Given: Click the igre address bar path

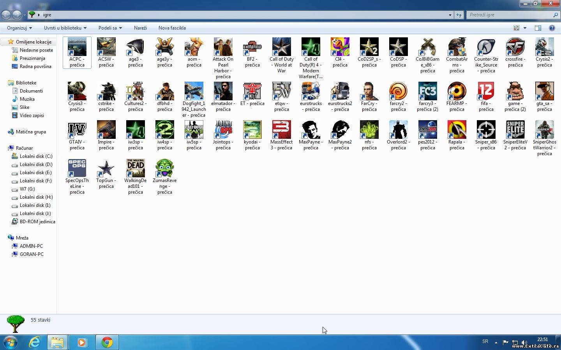Looking at the screenshot, I should (47, 15).
